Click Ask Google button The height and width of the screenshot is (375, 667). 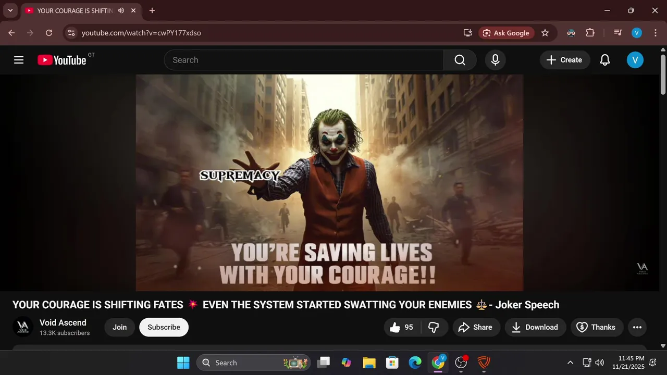(507, 33)
